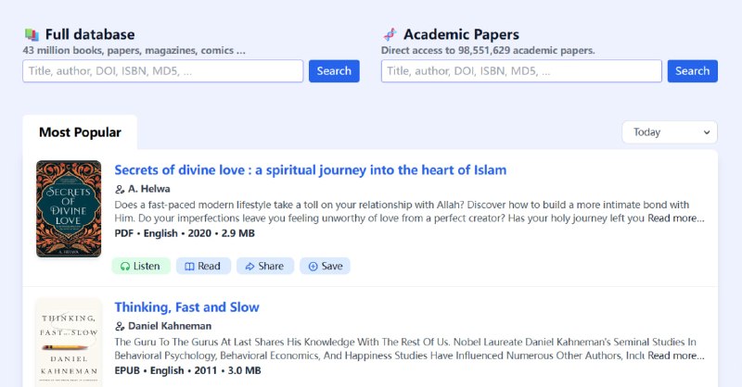Open Thinking, Fast and Slow title link
This screenshot has width=742, height=387.
[x=187, y=307]
